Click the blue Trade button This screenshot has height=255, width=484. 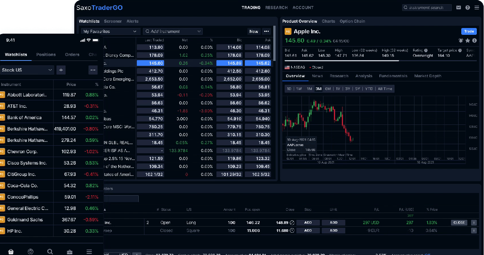pos(469,31)
